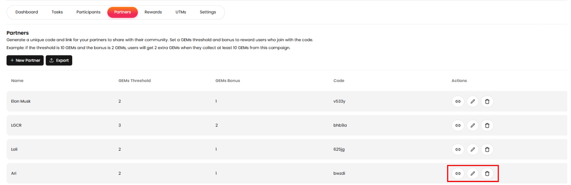The width and height of the screenshot is (571, 185).
Task: Export the partners list
Action: point(59,61)
